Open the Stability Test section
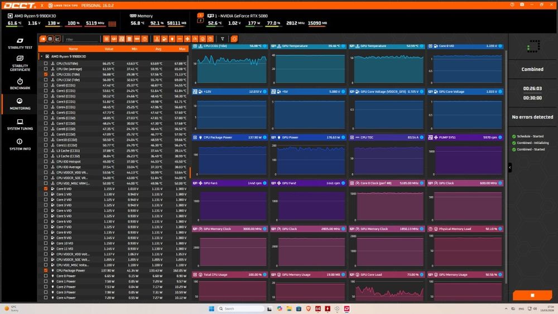The image size is (558, 314). 20,43
